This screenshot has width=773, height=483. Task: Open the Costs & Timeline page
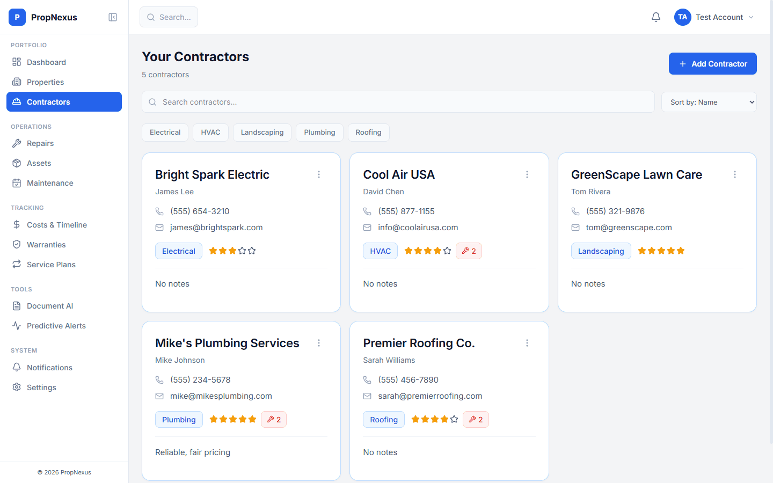pyautogui.click(x=57, y=224)
